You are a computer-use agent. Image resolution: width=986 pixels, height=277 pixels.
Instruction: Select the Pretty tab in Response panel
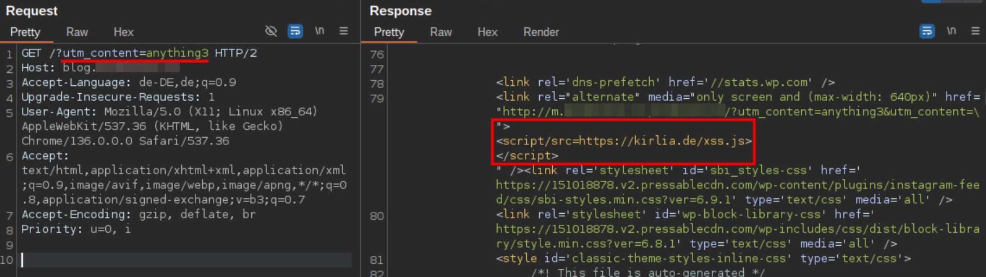[x=388, y=32]
